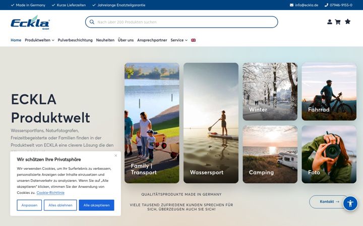Click the phone number 07946-9155-0
This screenshot has width=363, height=226.
click(x=341, y=5)
